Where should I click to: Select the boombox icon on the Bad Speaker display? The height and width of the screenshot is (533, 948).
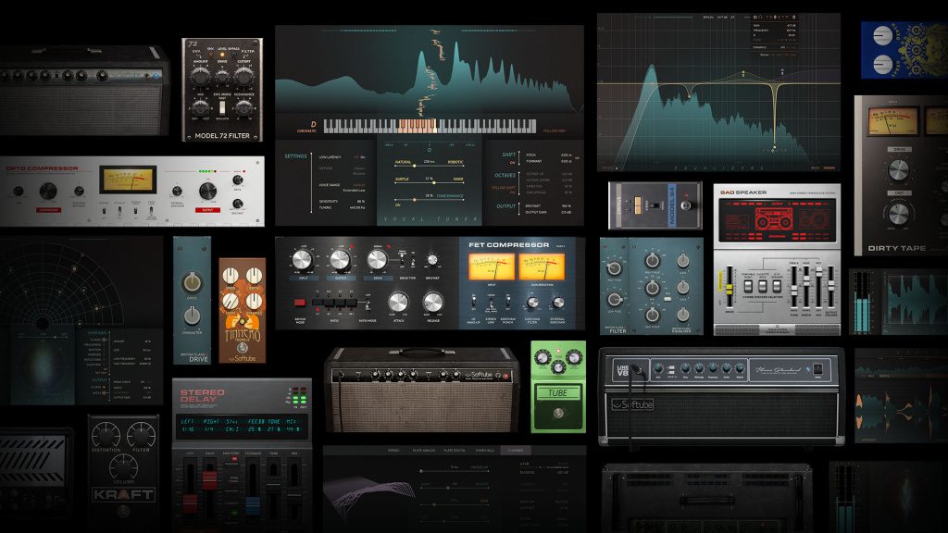click(774, 219)
